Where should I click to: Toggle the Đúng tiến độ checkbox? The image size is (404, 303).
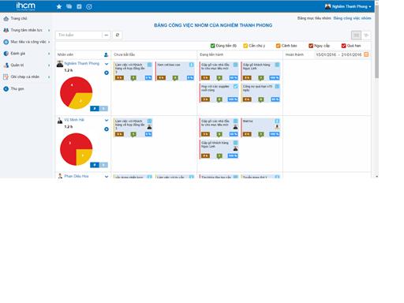(x=213, y=46)
